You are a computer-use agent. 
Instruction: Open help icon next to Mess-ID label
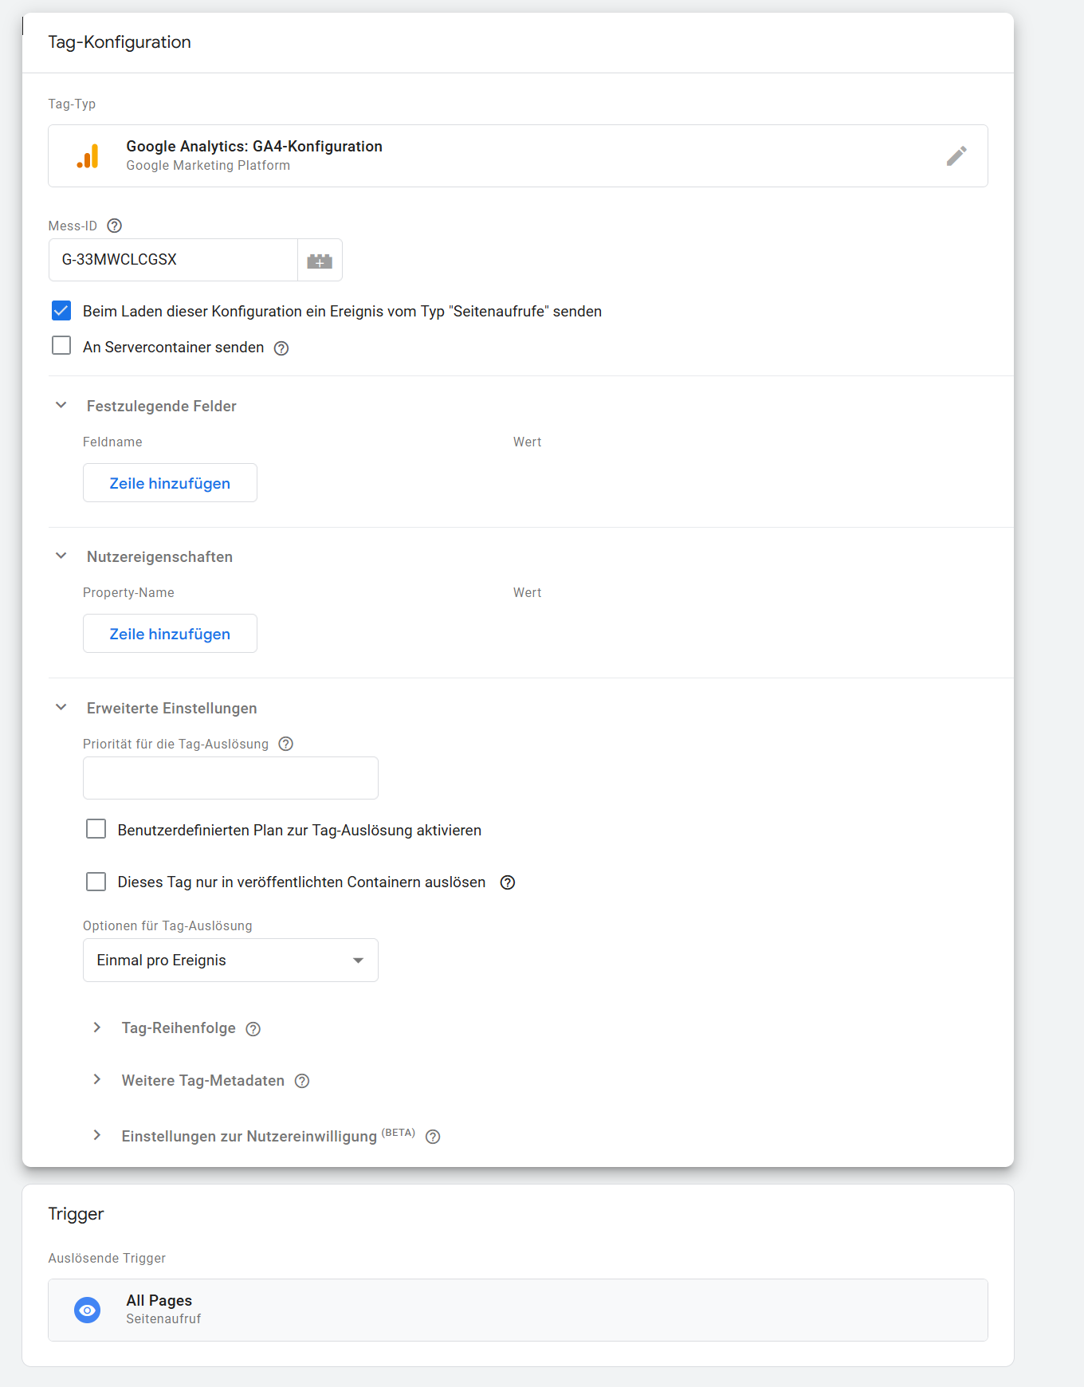114,226
